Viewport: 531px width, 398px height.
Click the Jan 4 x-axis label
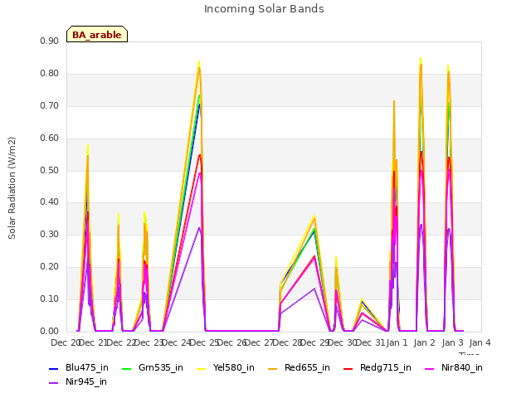pyautogui.click(x=480, y=342)
